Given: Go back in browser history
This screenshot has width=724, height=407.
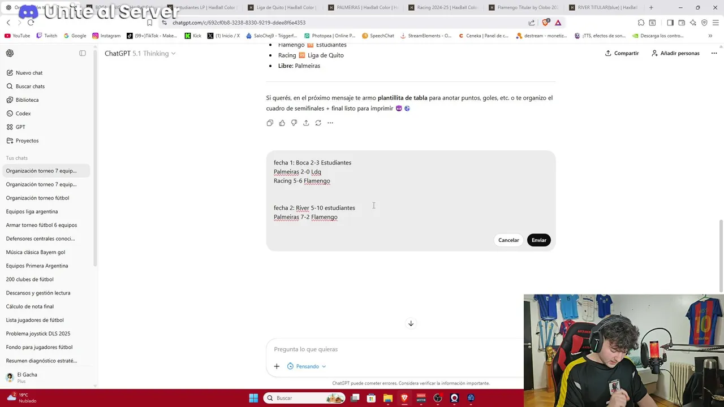Looking at the screenshot, I should [x=8, y=23].
